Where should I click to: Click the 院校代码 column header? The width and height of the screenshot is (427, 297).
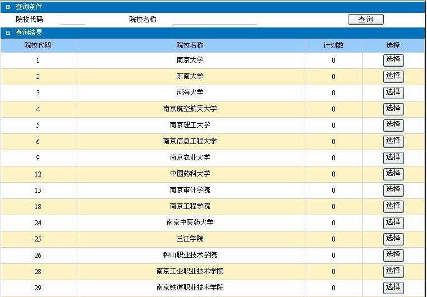coord(38,45)
